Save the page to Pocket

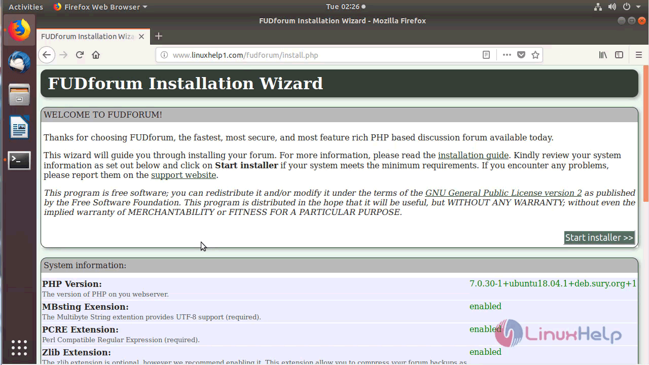pyautogui.click(x=521, y=55)
